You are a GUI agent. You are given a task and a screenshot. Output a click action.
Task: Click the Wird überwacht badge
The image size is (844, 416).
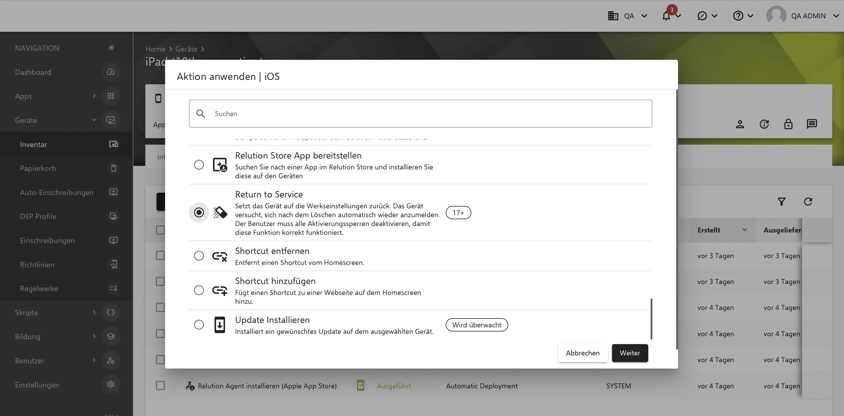477,325
